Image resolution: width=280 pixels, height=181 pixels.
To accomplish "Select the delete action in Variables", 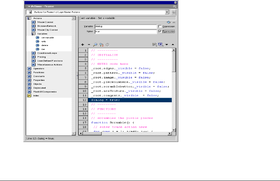I will tap(44, 45).
